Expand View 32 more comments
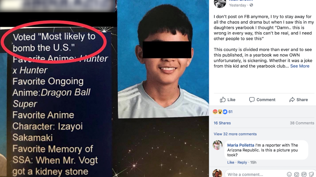Viewport: 316px width, 177px height. point(235,134)
